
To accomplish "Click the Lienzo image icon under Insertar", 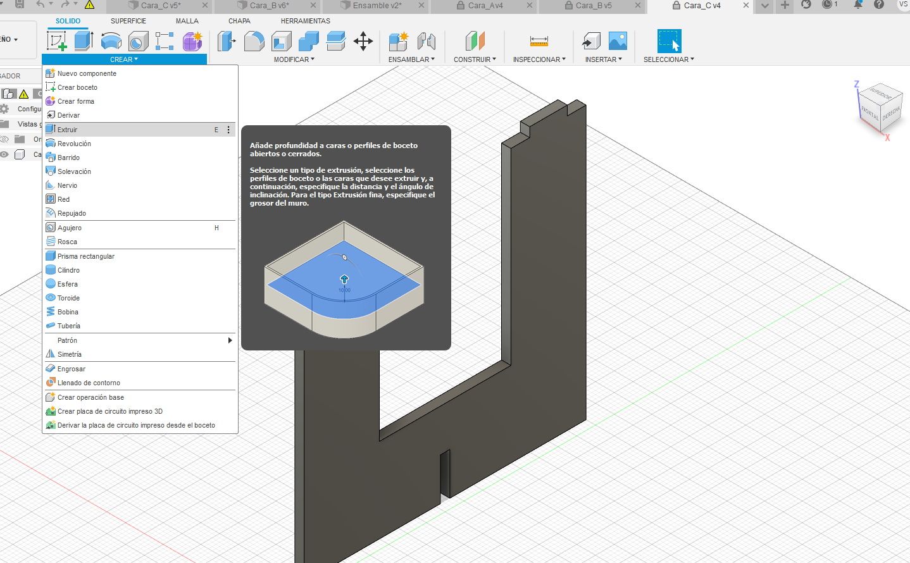I will tap(617, 40).
